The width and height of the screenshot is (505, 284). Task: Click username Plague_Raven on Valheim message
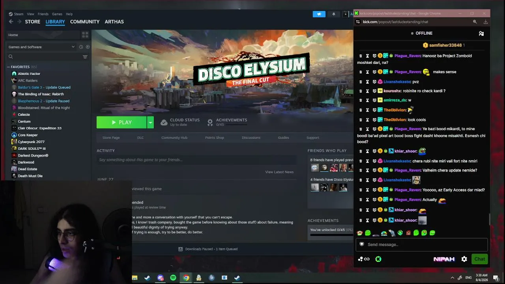[408, 170]
